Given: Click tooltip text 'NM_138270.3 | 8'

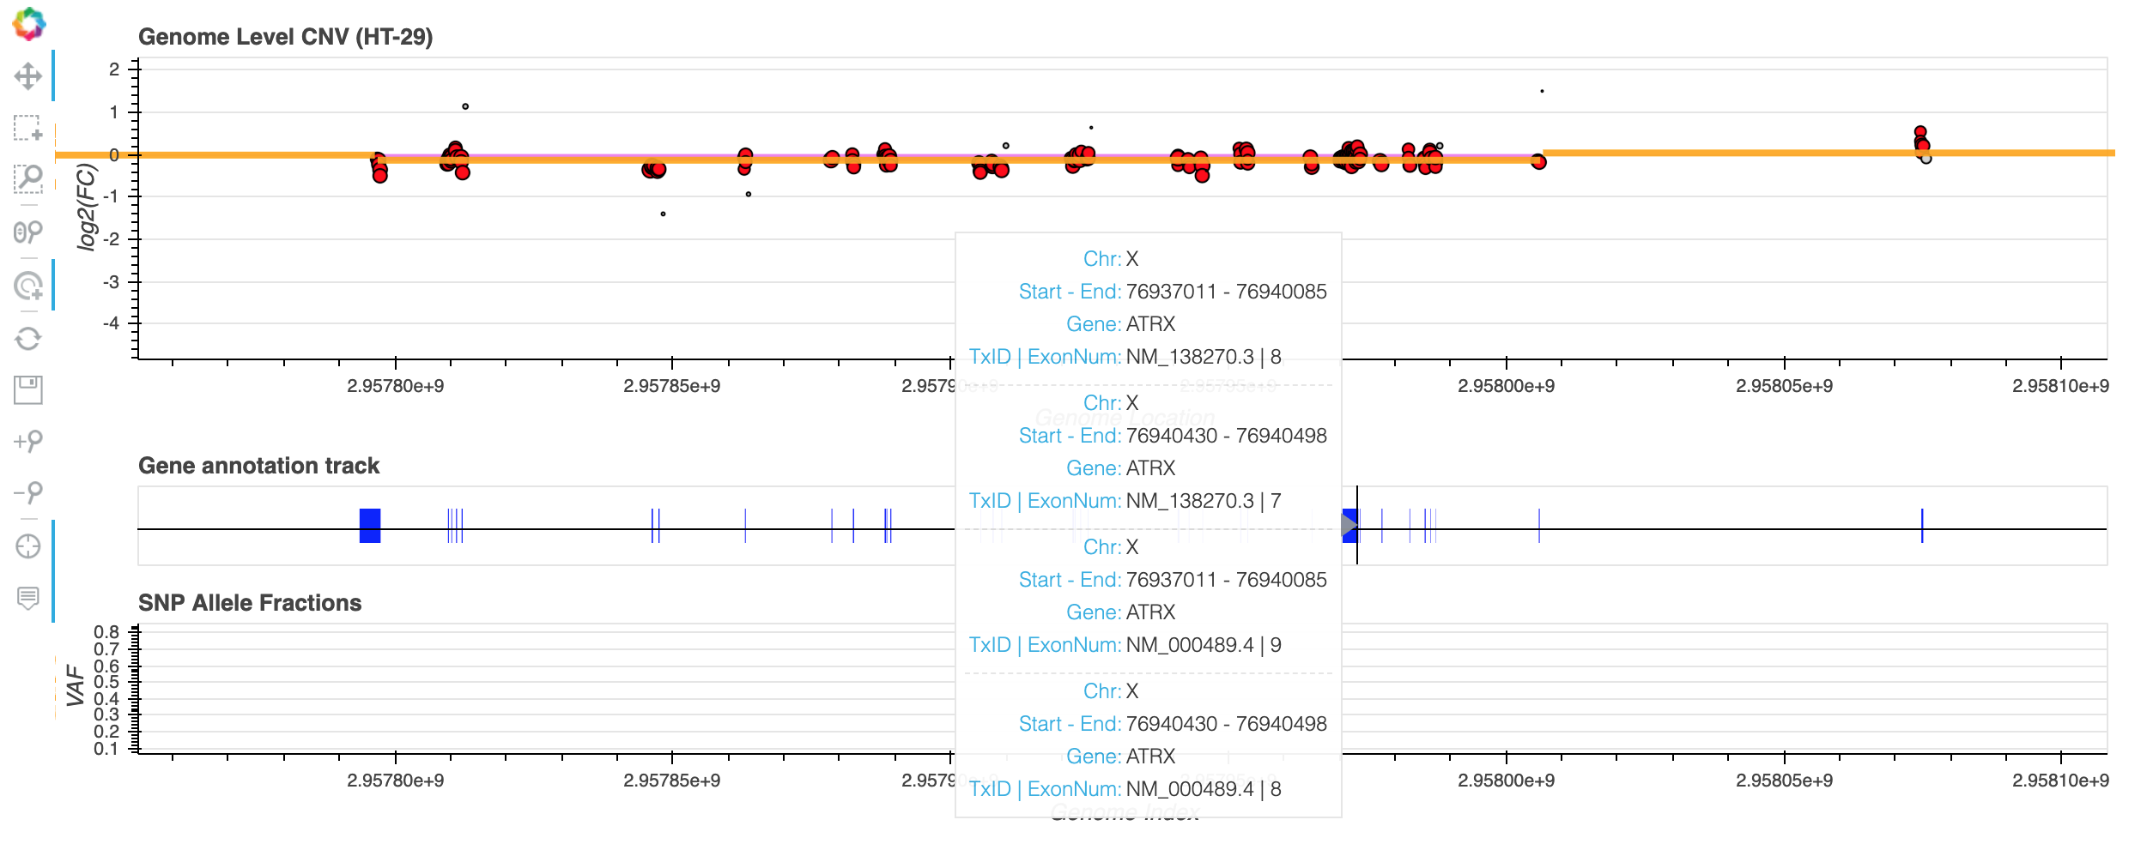Looking at the screenshot, I should tap(1204, 357).
